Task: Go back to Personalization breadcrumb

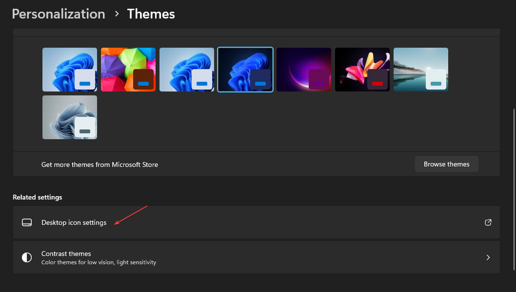Action: click(59, 14)
